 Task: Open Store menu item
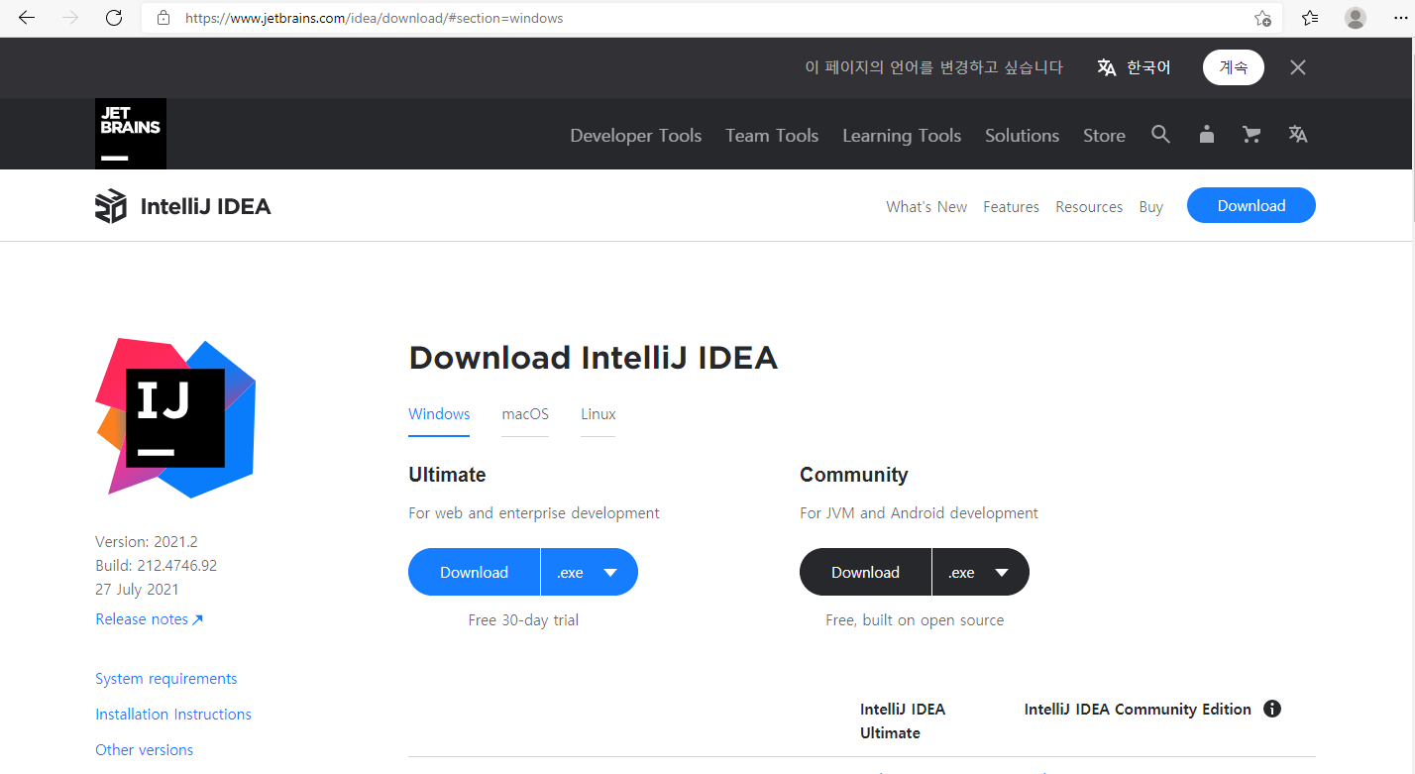(x=1104, y=136)
